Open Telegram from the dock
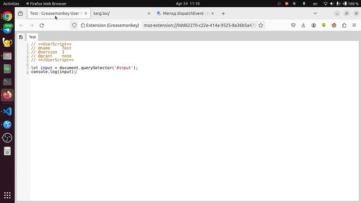Screen dimensions: 361x203 (7, 29)
